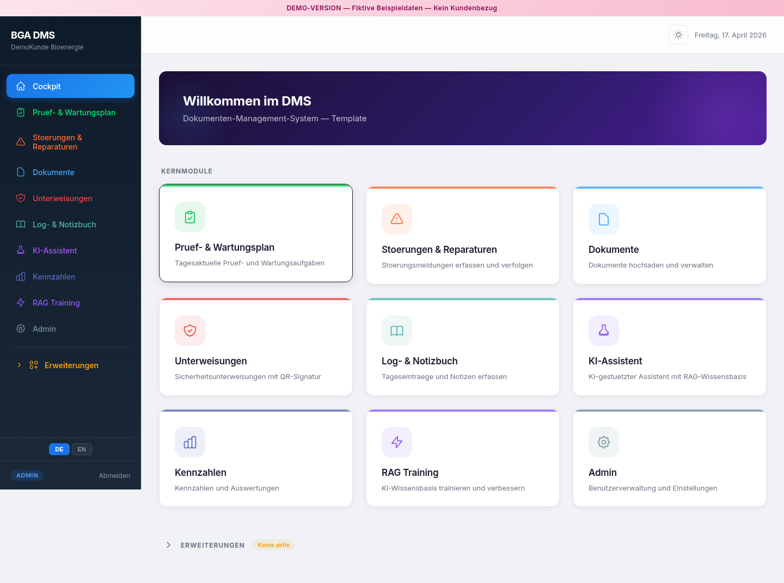Open Cockpit in the sidebar
Image resolution: width=784 pixels, height=583 pixels.
click(70, 86)
